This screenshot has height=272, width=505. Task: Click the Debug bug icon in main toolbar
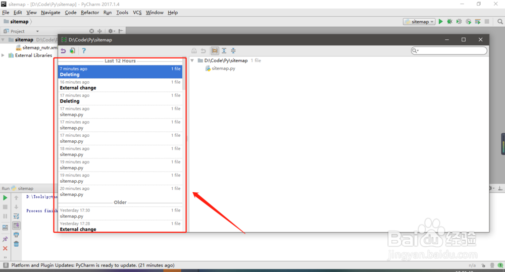449,22
